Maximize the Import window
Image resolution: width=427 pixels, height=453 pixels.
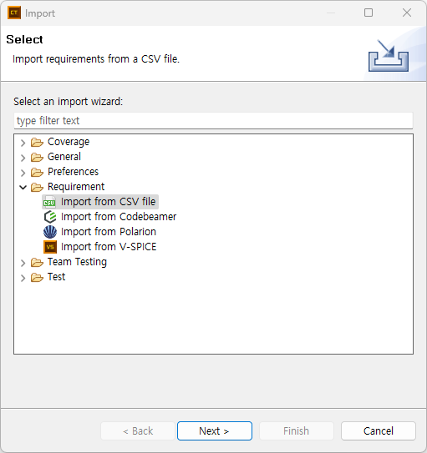(369, 13)
